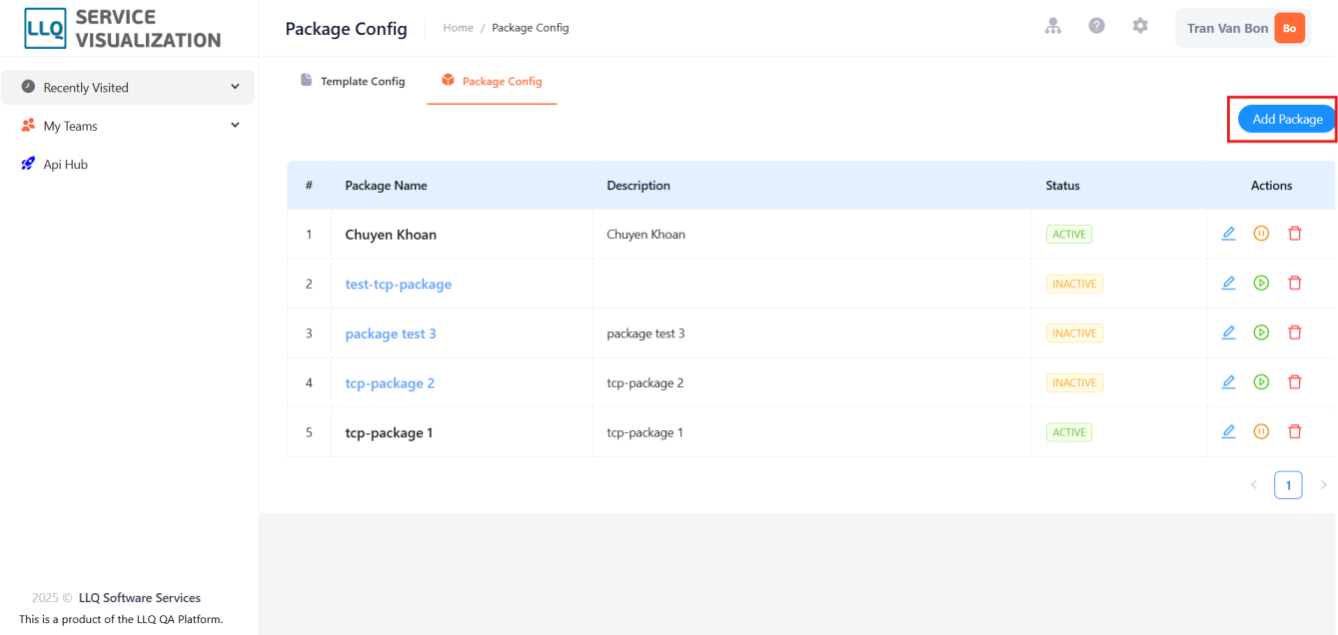Click the previous page arrow
The height and width of the screenshot is (635, 1338).
1254,485
